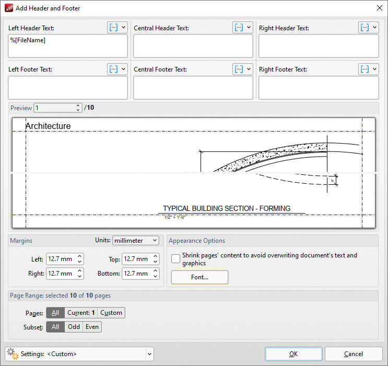Decrease the Preview page number
Viewport: 388px width, 366px height.
tap(78, 110)
